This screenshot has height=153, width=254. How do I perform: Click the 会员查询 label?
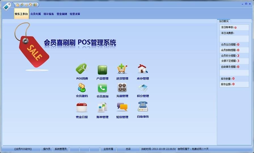coord(102,97)
